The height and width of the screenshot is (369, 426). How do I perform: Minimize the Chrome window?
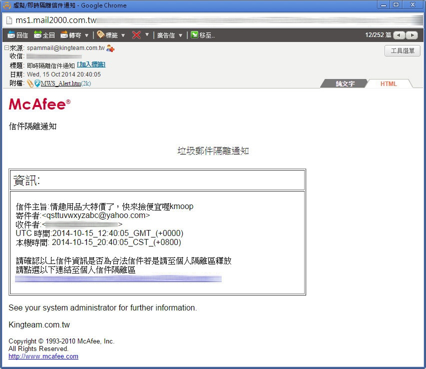pyautogui.click(x=384, y=5)
